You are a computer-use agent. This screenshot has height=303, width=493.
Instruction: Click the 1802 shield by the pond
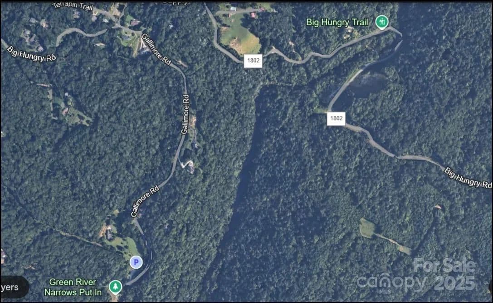[336, 118]
